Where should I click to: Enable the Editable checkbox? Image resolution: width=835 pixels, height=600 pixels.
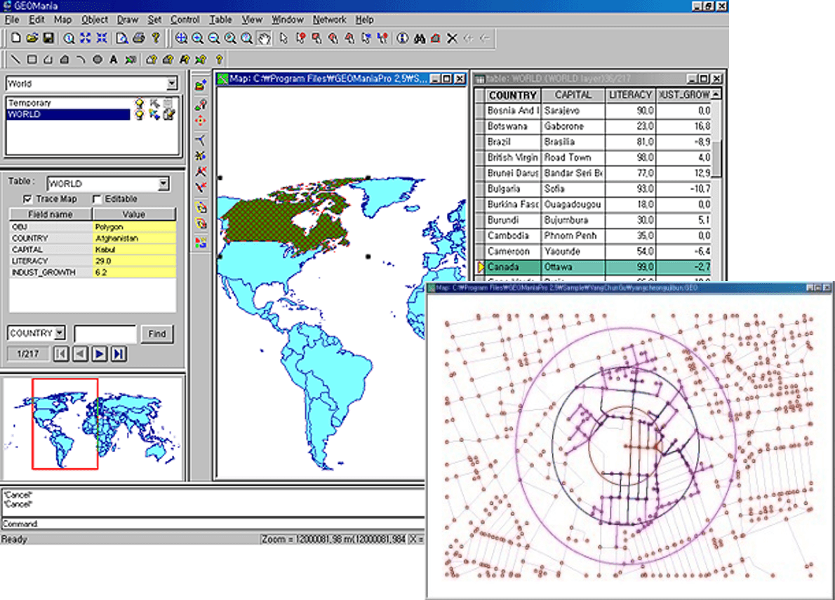[96, 199]
